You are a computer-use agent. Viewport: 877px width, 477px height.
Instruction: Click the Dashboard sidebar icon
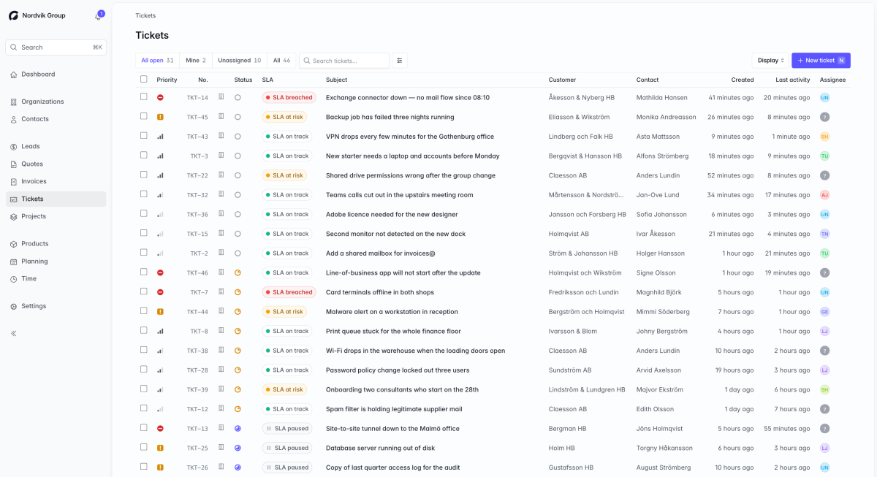pos(14,75)
